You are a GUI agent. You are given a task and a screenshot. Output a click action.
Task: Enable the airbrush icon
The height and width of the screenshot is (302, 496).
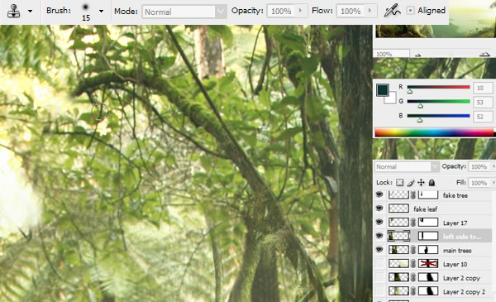tap(392, 11)
